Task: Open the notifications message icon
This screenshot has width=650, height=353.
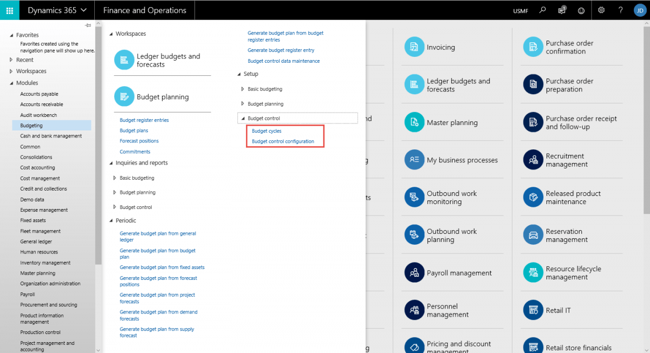Action: pyautogui.click(x=562, y=10)
